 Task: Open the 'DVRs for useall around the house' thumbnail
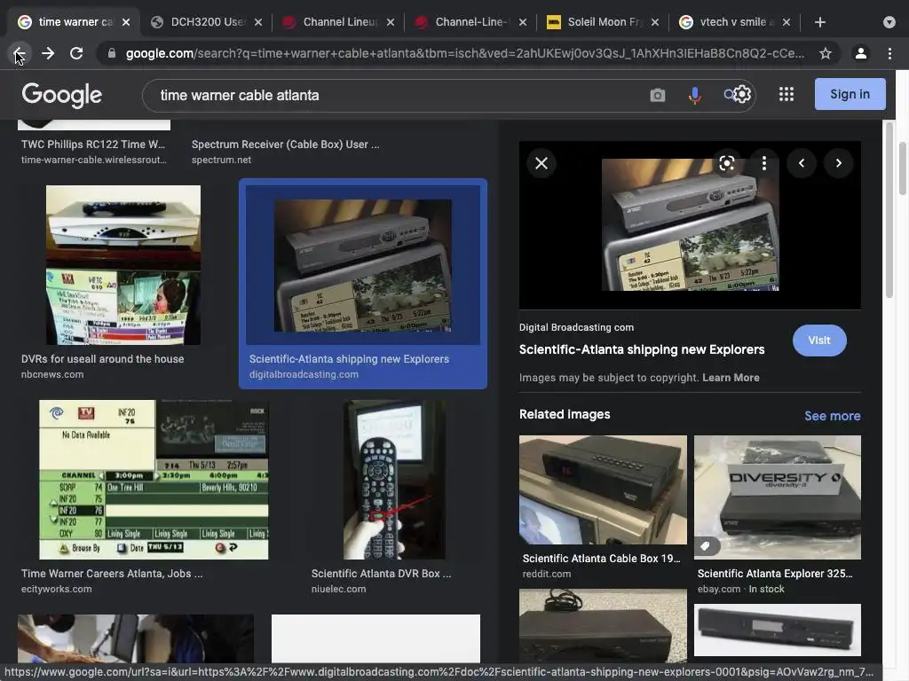123,264
